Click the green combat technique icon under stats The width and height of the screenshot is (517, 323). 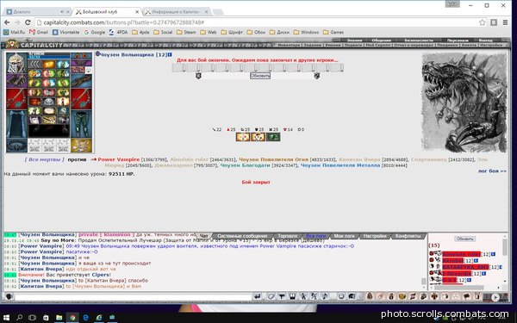tap(273, 137)
